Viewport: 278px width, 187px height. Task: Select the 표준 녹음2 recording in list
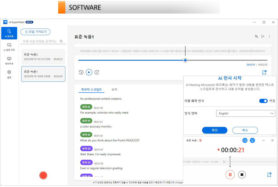coord(43,57)
